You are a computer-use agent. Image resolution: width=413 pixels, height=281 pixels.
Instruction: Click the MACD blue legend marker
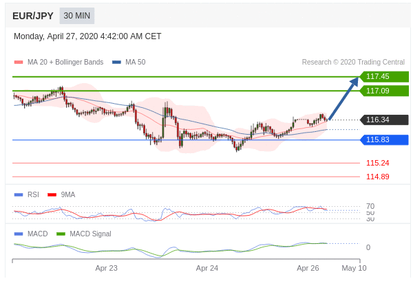pos(19,234)
